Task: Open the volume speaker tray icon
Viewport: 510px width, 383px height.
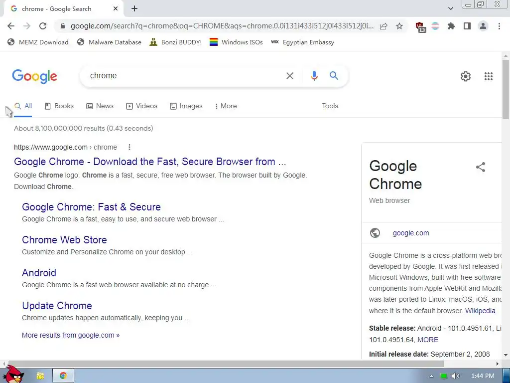Action: pyautogui.click(x=455, y=376)
